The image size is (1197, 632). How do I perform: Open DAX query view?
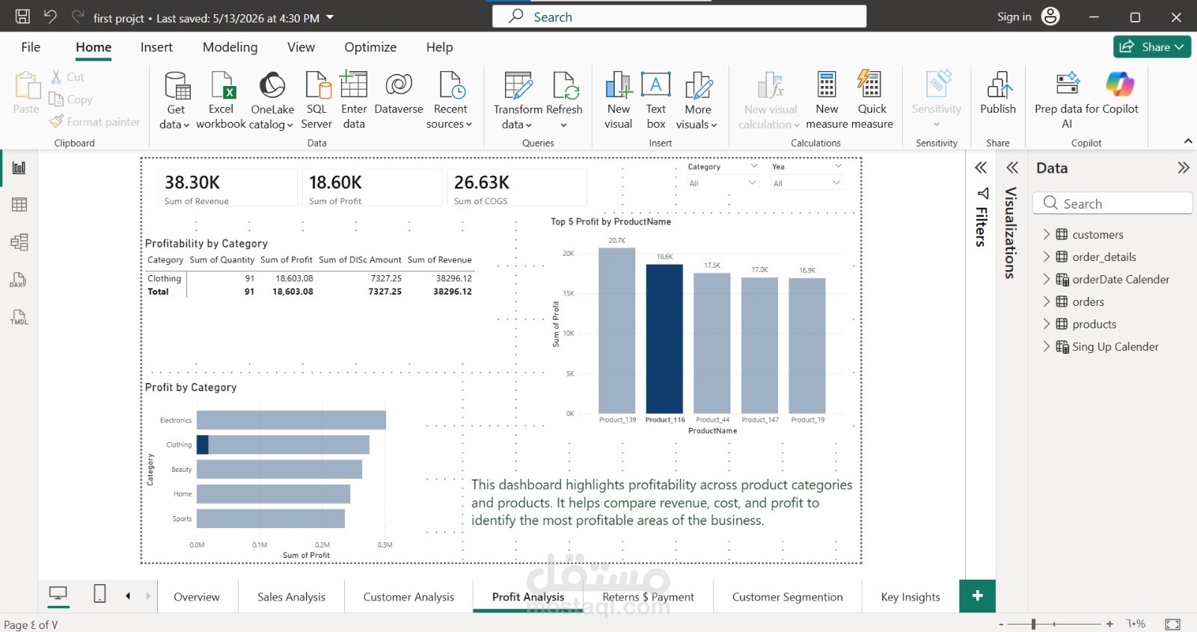click(x=19, y=280)
